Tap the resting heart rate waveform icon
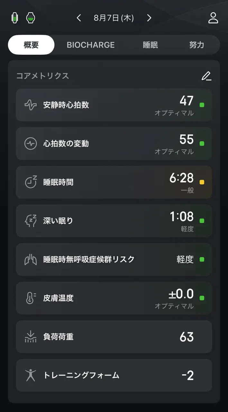This screenshot has height=412, width=228. click(x=31, y=105)
